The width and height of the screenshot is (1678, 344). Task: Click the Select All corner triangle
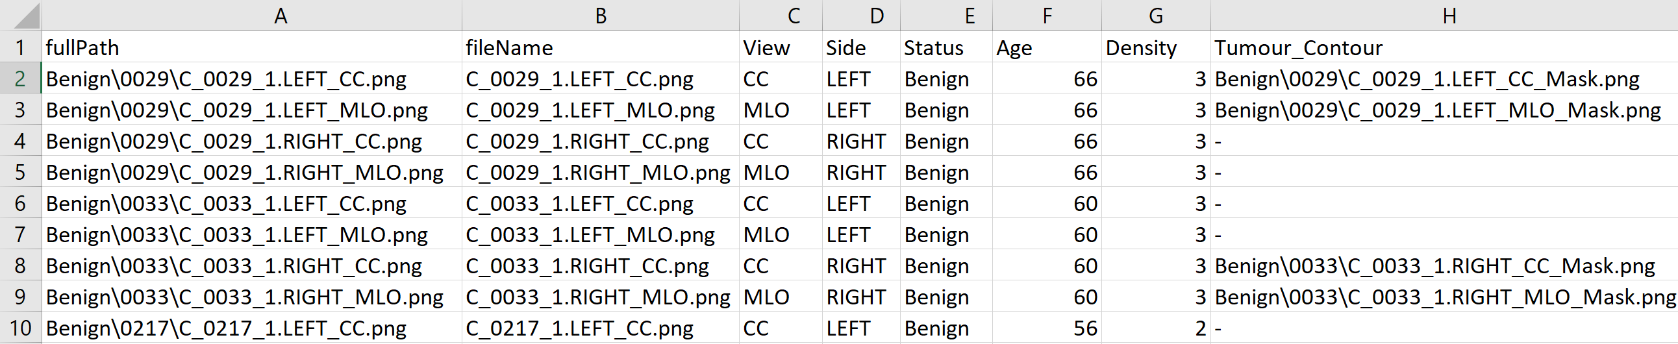pos(26,16)
